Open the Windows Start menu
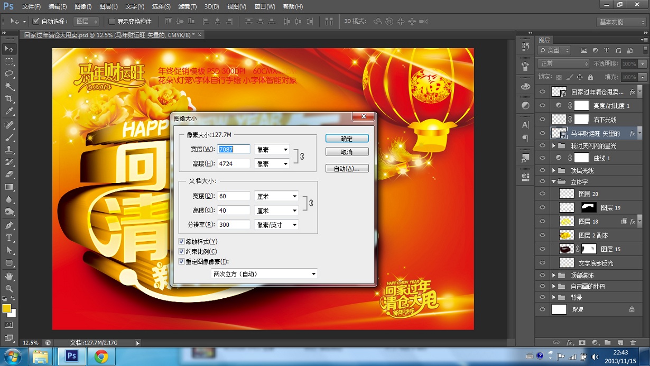The image size is (650, 366). point(12,356)
